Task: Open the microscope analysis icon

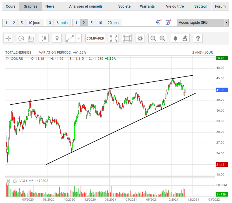Action: (x=185, y=38)
